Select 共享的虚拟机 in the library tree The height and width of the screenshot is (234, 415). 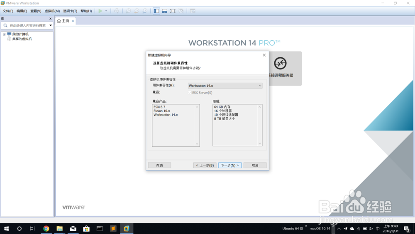(x=22, y=39)
